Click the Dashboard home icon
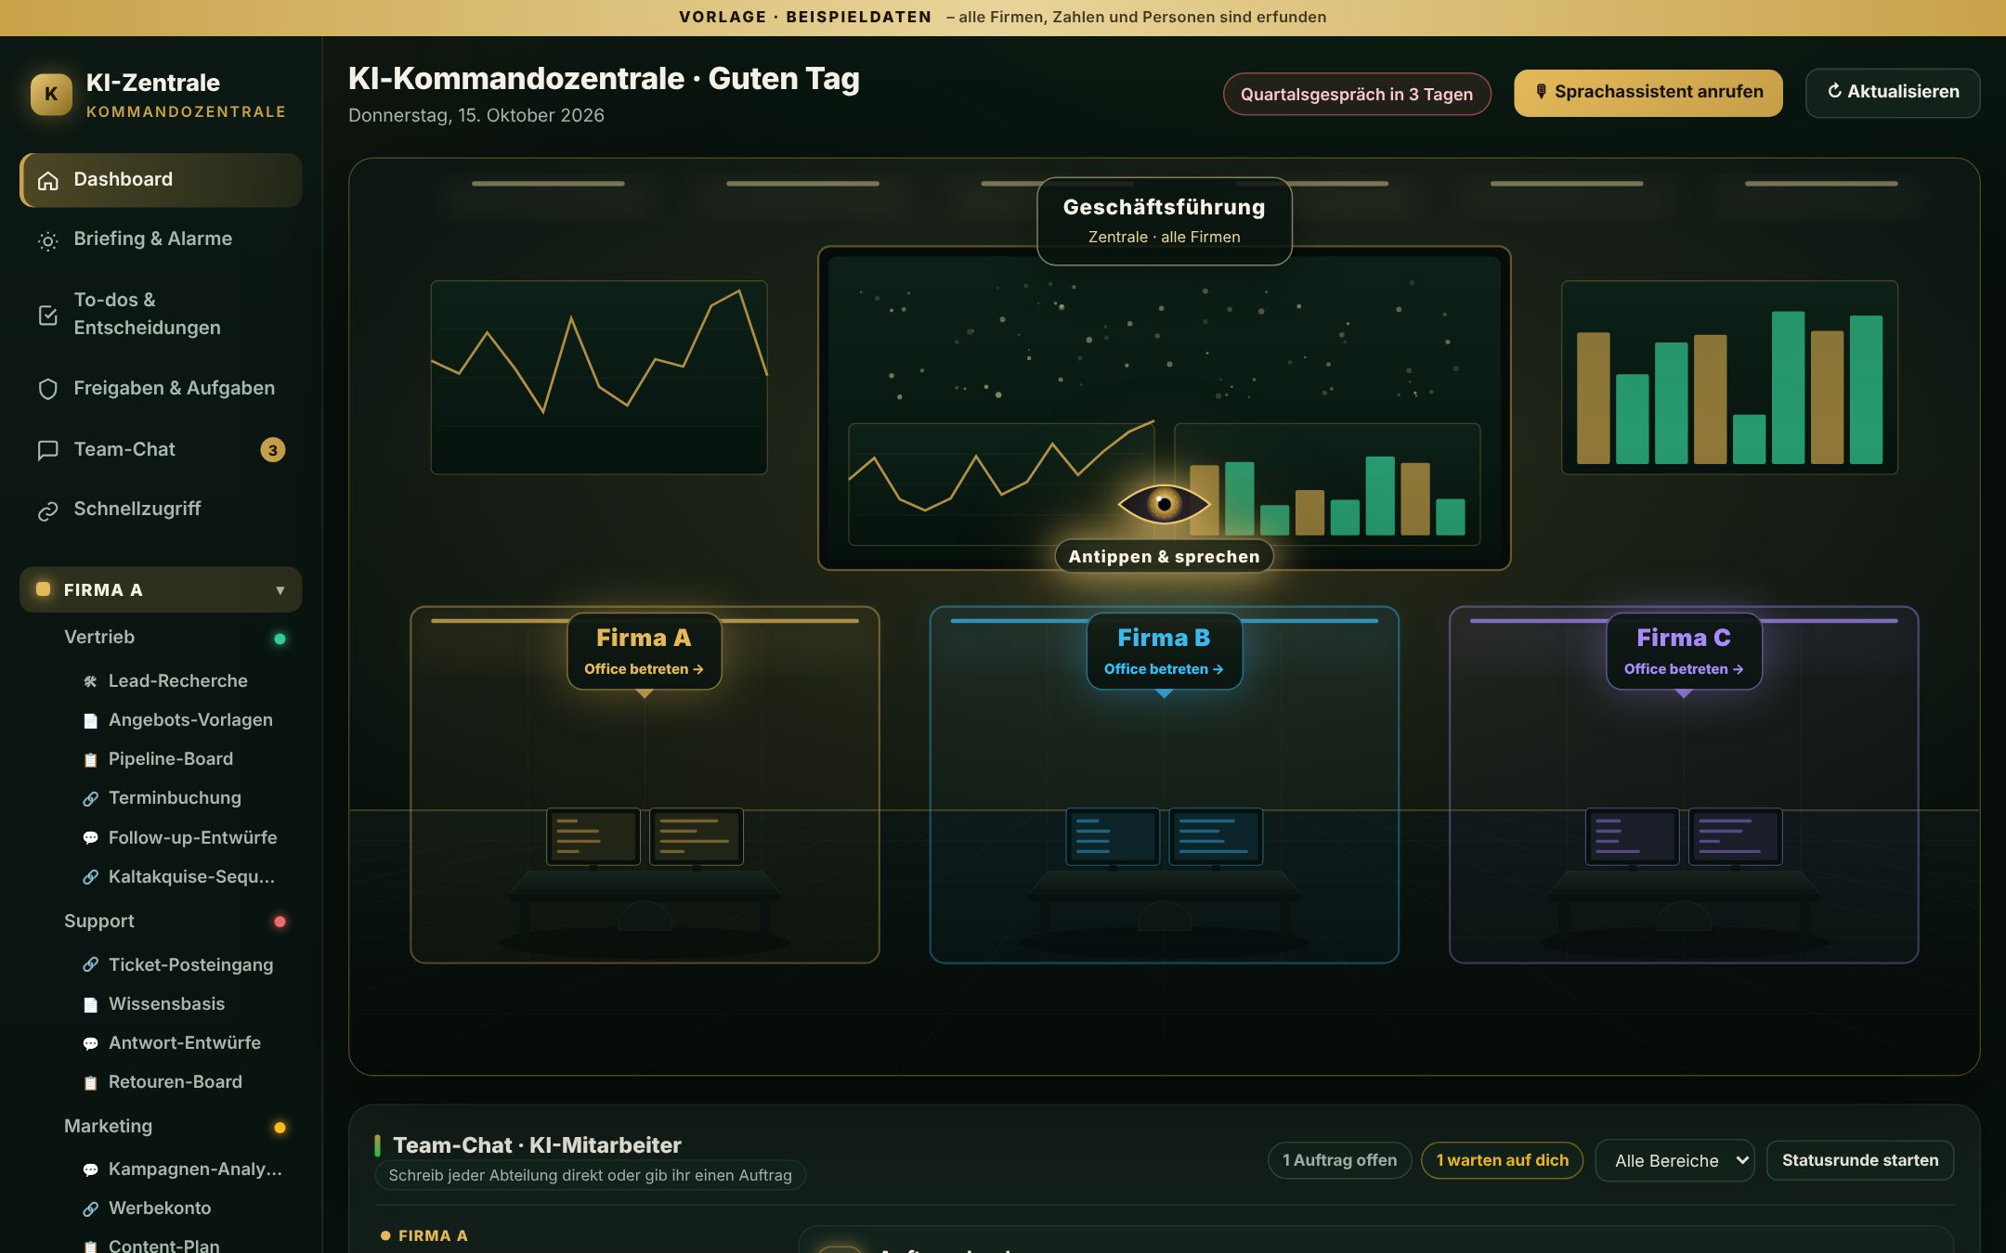Screen dimensions: 2006x1253 click(47, 180)
